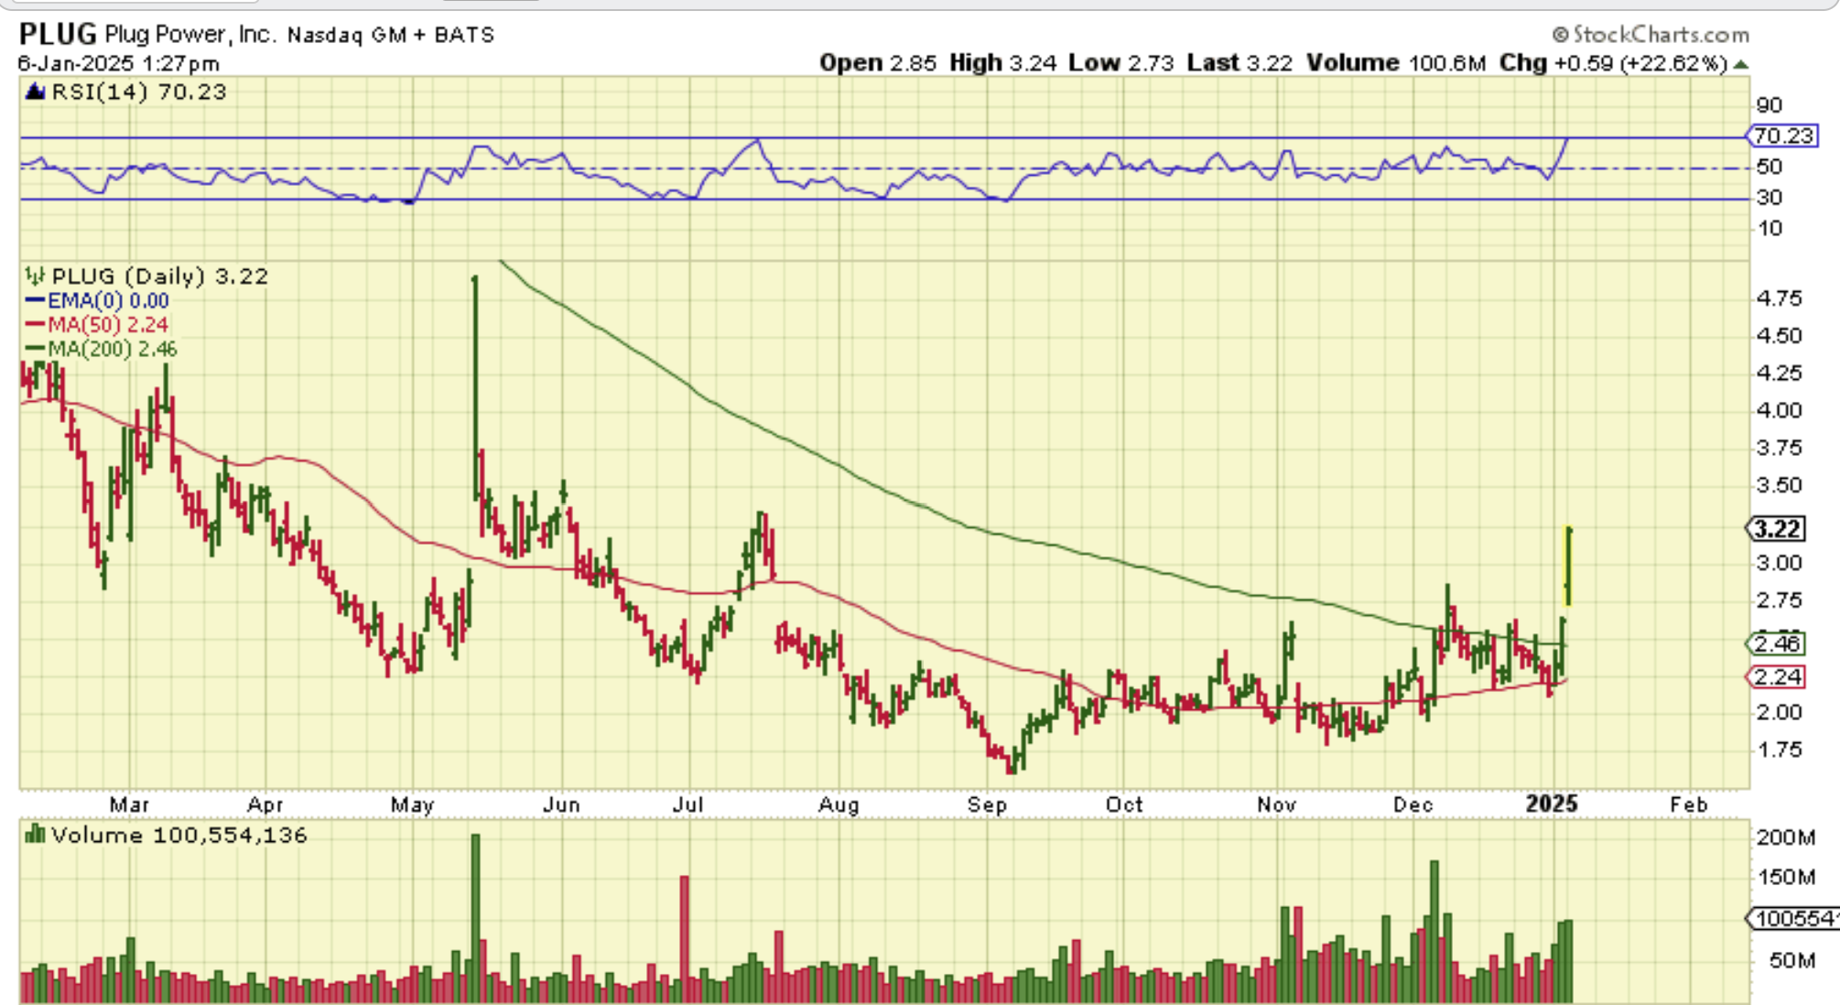Click the PLUG Daily candlestick icon
Image resolution: width=1840 pixels, height=1005 pixels.
(x=35, y=276)
